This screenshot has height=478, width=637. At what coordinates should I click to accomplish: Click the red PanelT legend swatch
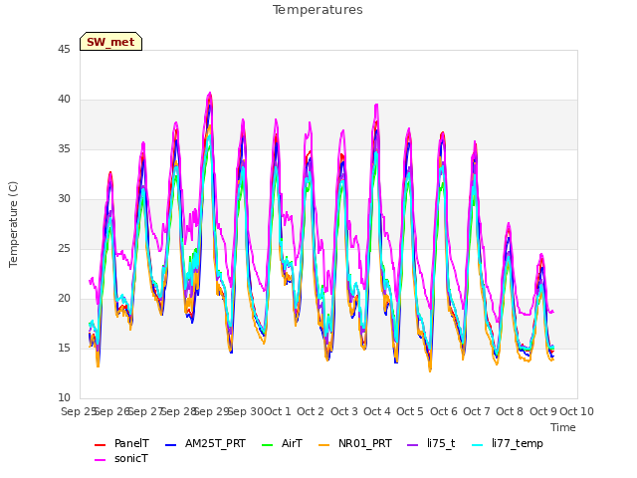click(100, 445)
